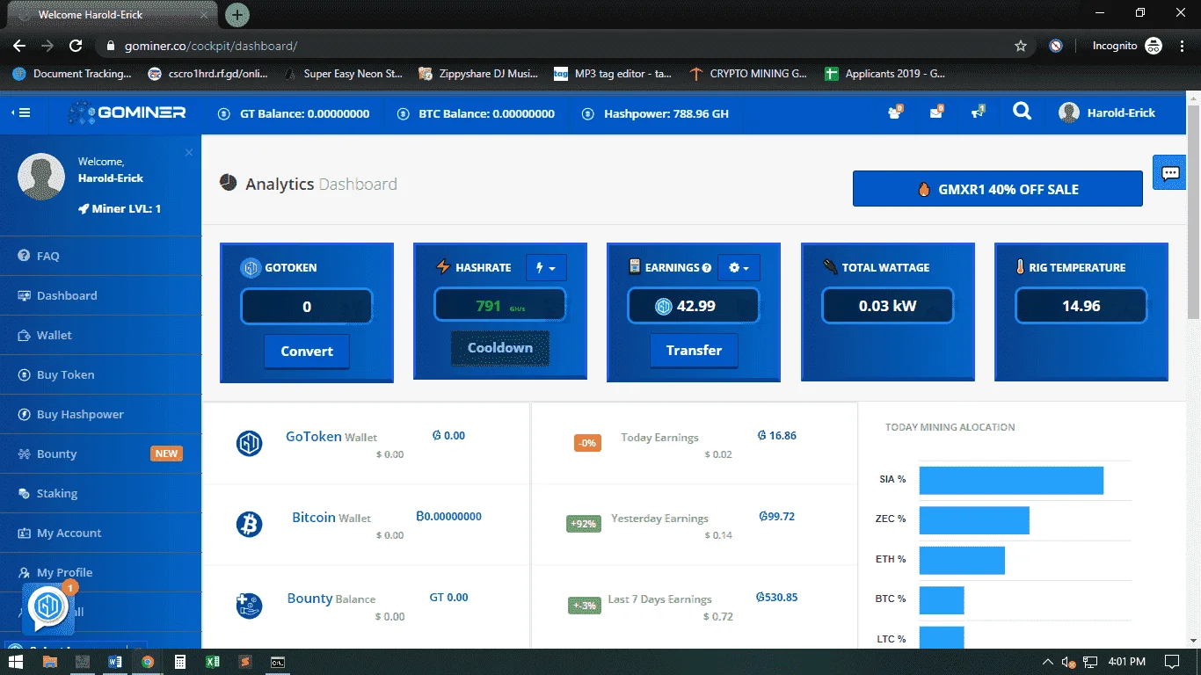1201x675 pixels.
Task: Go back to the previous page
Action: tap(19, 46)
